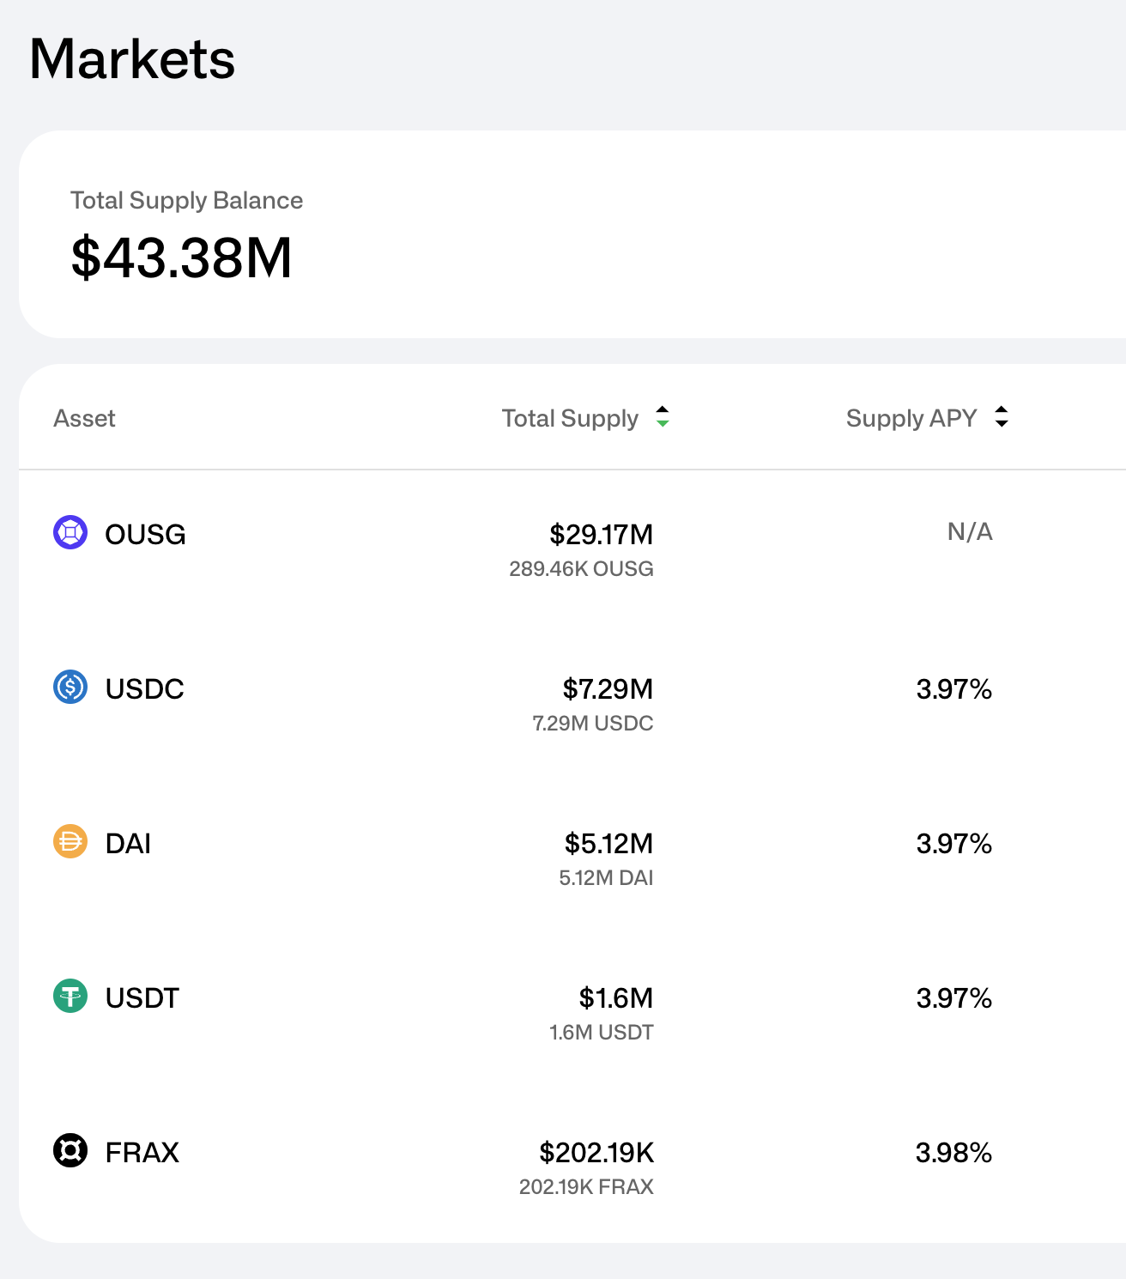1126x1279 pixels.
Task: Click the Asset column header
Action: [x=84, y=418]
